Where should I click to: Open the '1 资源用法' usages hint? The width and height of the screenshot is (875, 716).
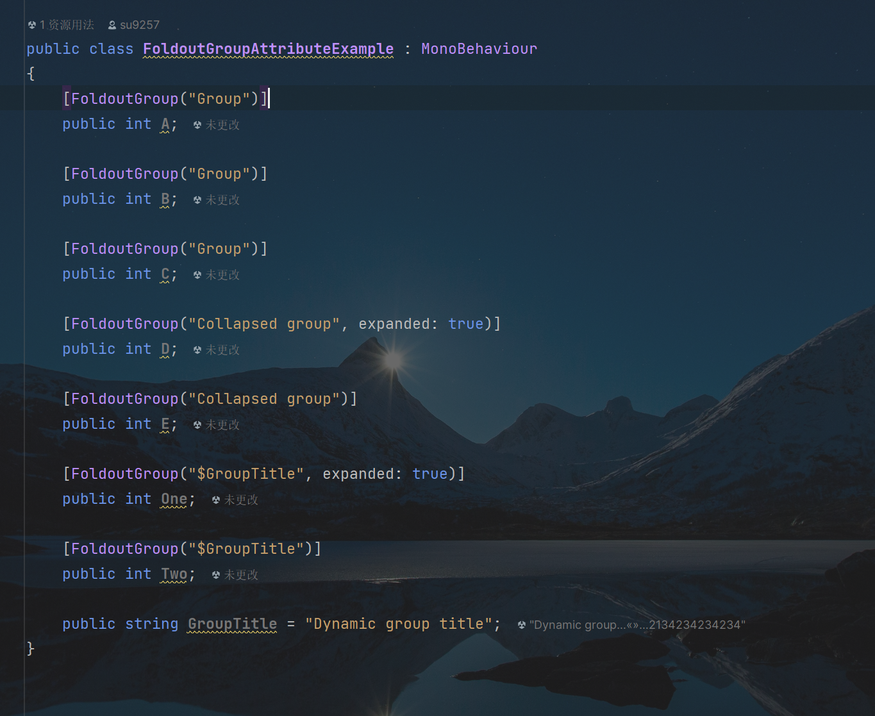[x=67, y=25]
